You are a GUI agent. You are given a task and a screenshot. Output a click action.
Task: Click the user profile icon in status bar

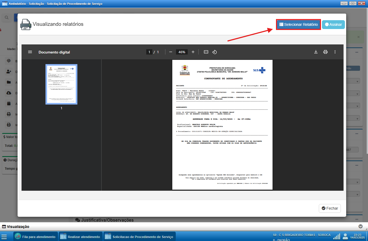(345, 236)
